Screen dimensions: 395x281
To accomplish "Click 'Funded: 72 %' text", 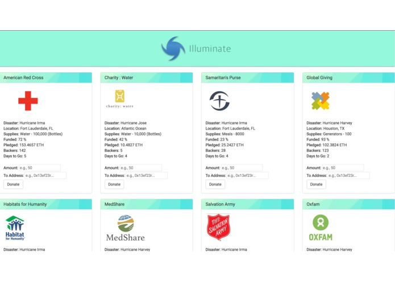I will pyautogui.click(x=15, y=139).
